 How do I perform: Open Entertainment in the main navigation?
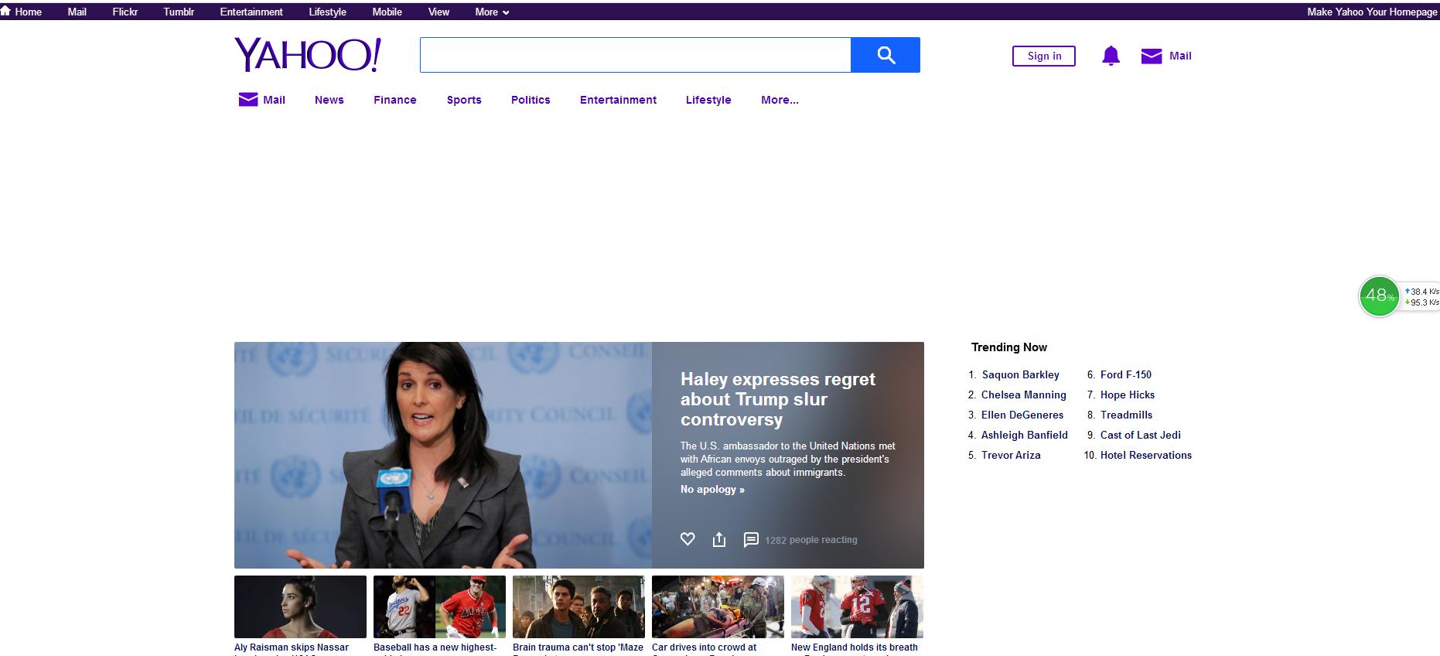(618, 100)
